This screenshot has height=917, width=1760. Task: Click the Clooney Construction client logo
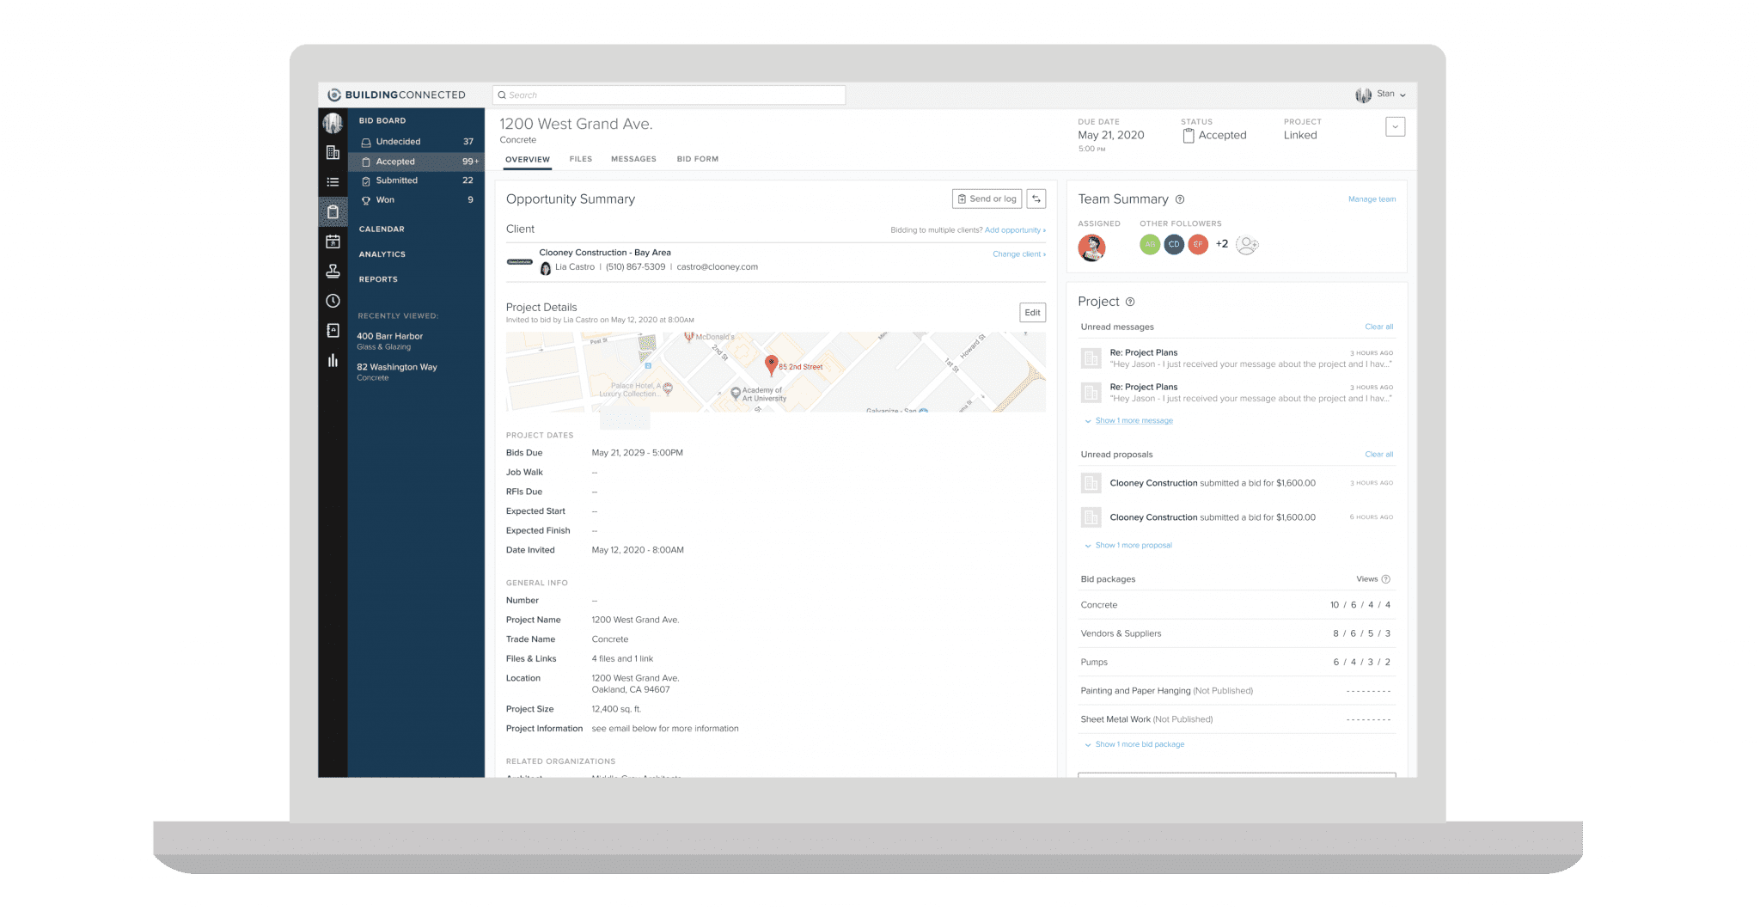tap(520, 261)
